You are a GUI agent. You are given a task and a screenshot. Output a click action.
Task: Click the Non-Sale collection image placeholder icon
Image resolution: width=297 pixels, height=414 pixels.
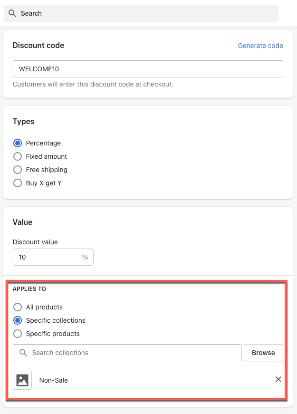22,380
